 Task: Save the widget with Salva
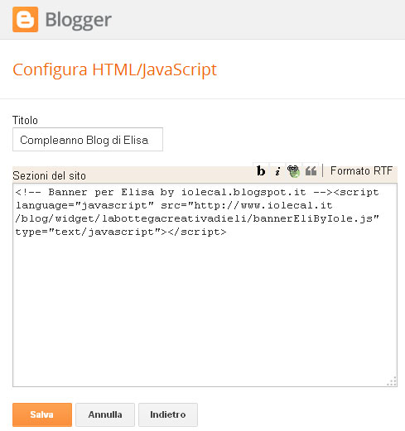point(42,414)
